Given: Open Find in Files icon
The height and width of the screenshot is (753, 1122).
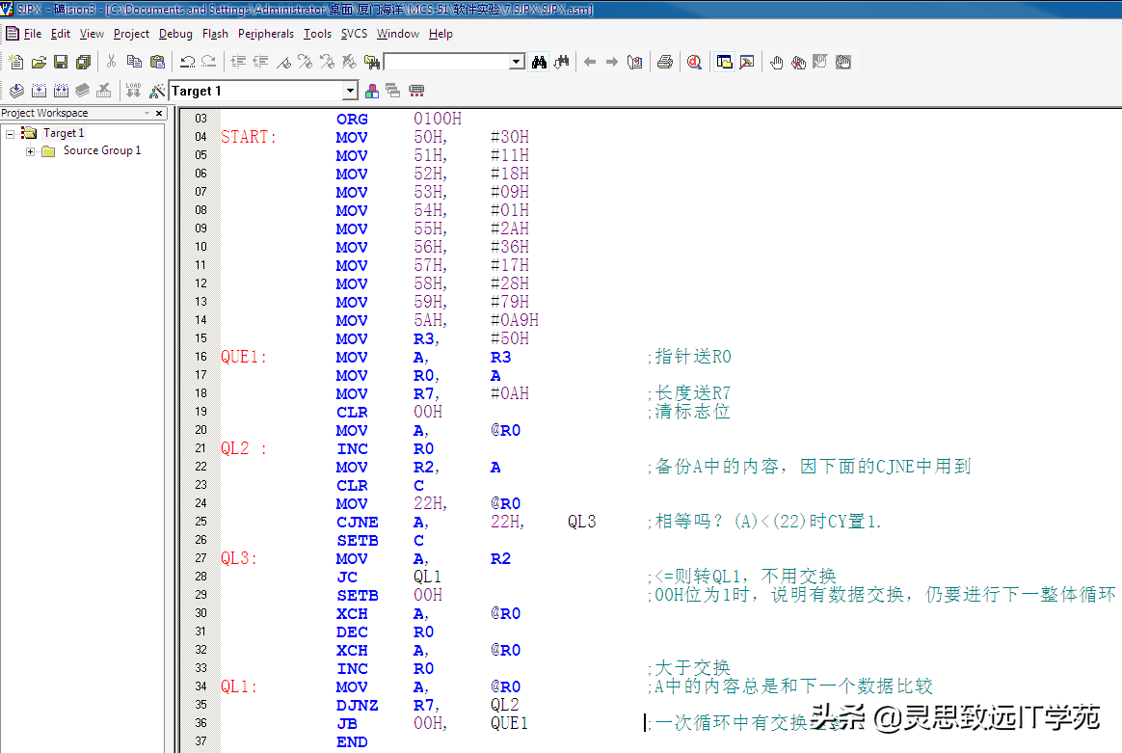Looking at the screenshot, I should [372, 63].
